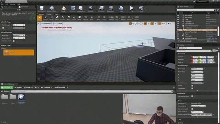Click the Build toolbar icon

pyautogui.click(x=121, y=9)
